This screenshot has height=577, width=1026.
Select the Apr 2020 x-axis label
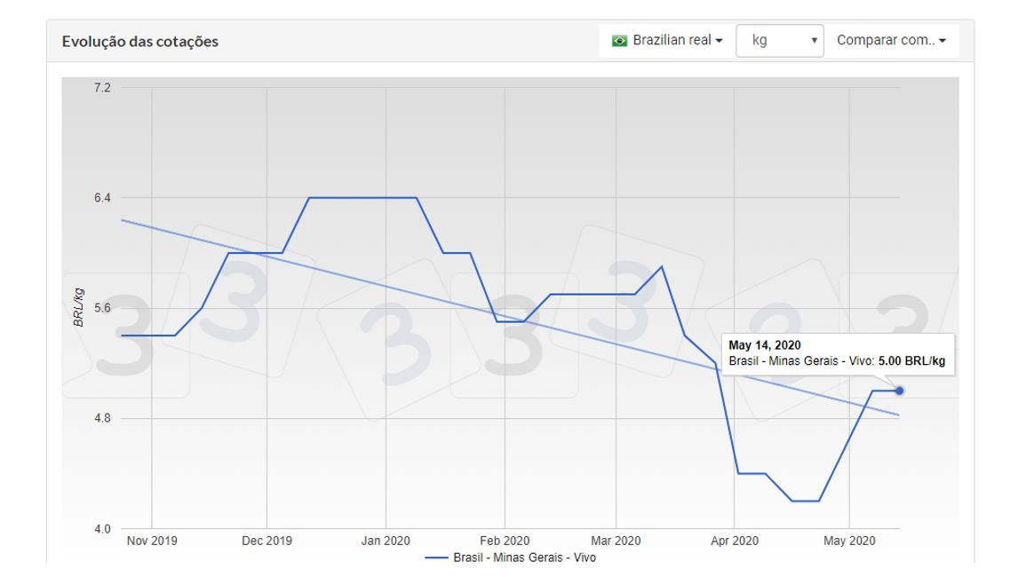click(735, 541)
